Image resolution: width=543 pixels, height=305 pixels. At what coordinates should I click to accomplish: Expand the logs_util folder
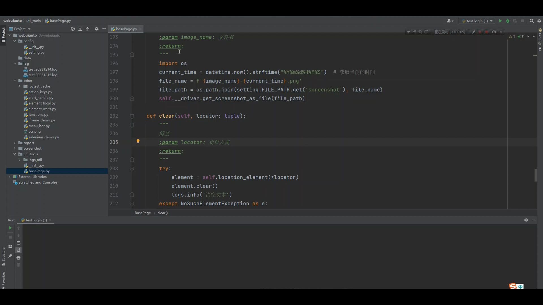tap(20, 160)
